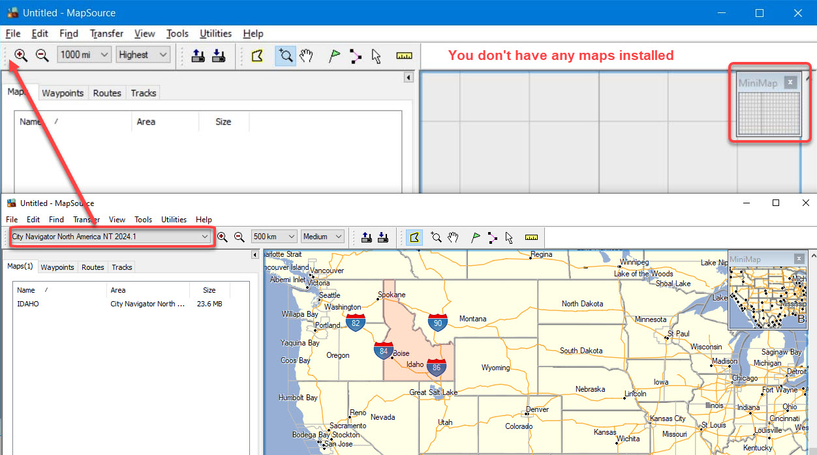Open the 1000 mi scale dropdown in top window

coord(84,55)
